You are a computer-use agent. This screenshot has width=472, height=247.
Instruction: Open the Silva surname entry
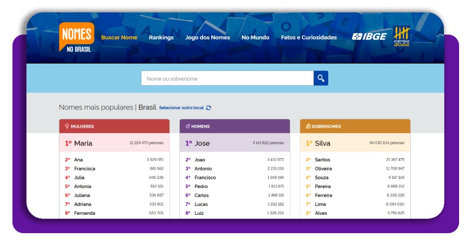point(322,143)
